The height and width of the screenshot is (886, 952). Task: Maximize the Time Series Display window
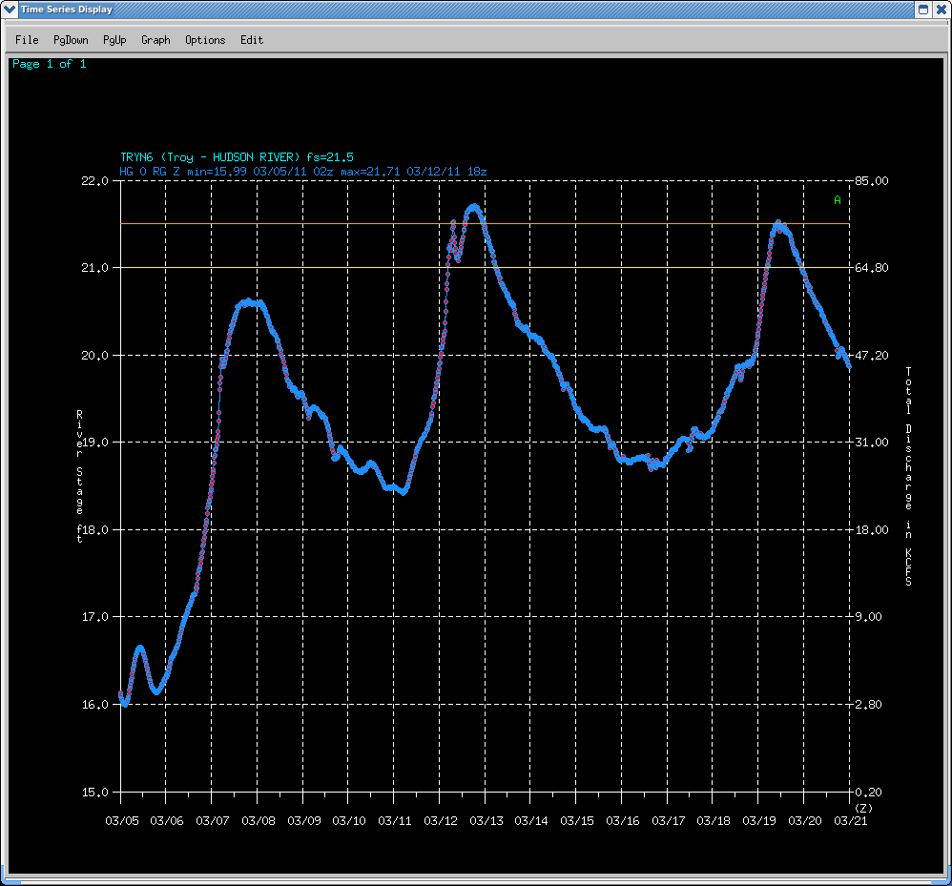point(923,10)
